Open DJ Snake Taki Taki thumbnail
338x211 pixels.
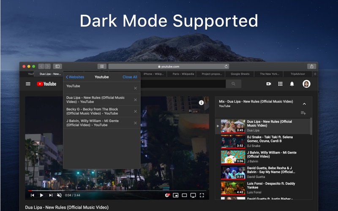click(x=233, y=141)
